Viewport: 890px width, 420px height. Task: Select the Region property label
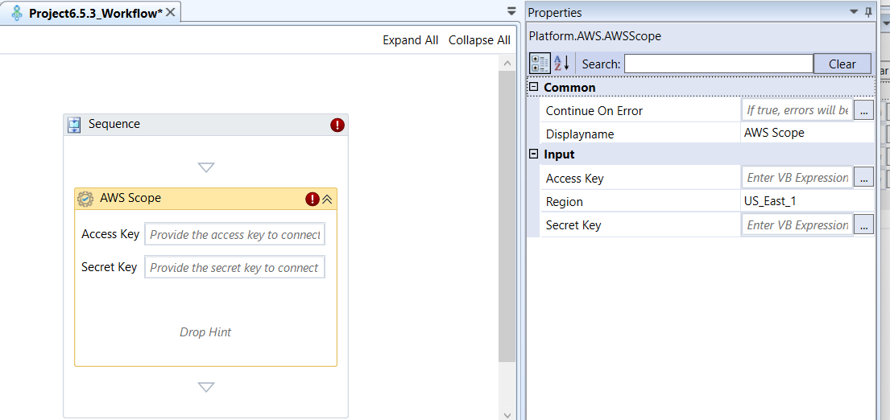564,202
